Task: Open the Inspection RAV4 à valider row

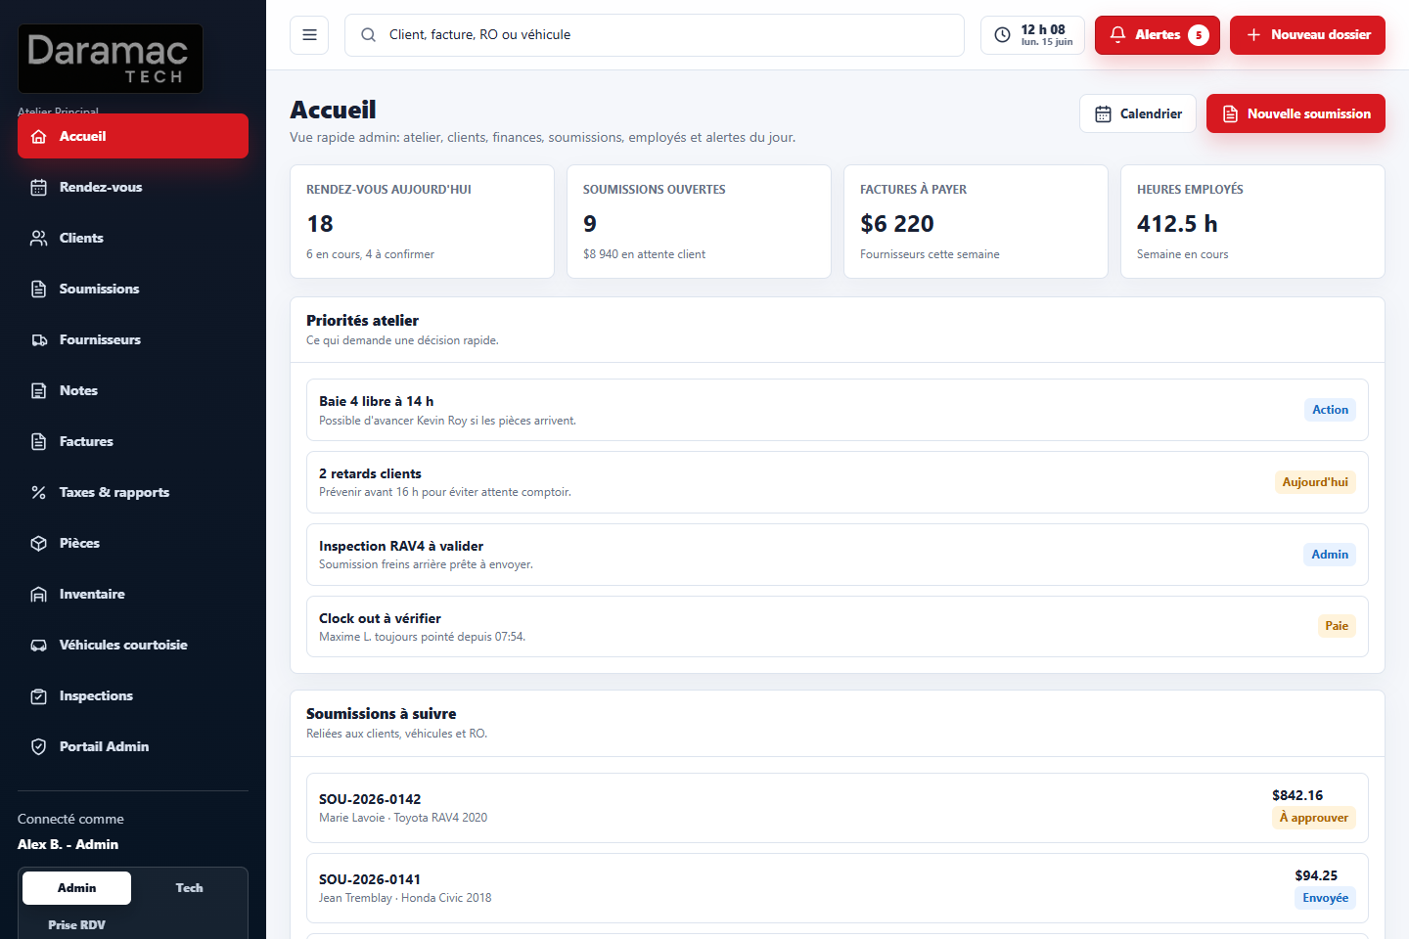Action: click(838, 555)
